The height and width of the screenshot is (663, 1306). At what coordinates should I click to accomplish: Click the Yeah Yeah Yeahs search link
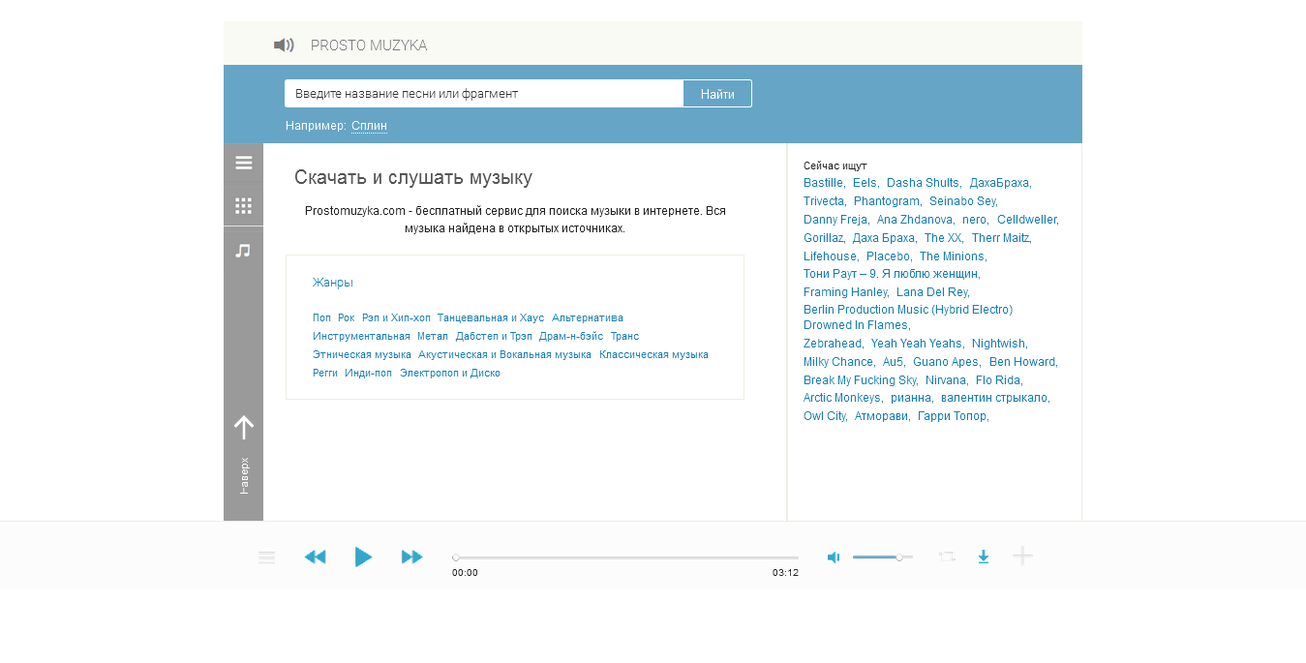(x=916, y=344)
